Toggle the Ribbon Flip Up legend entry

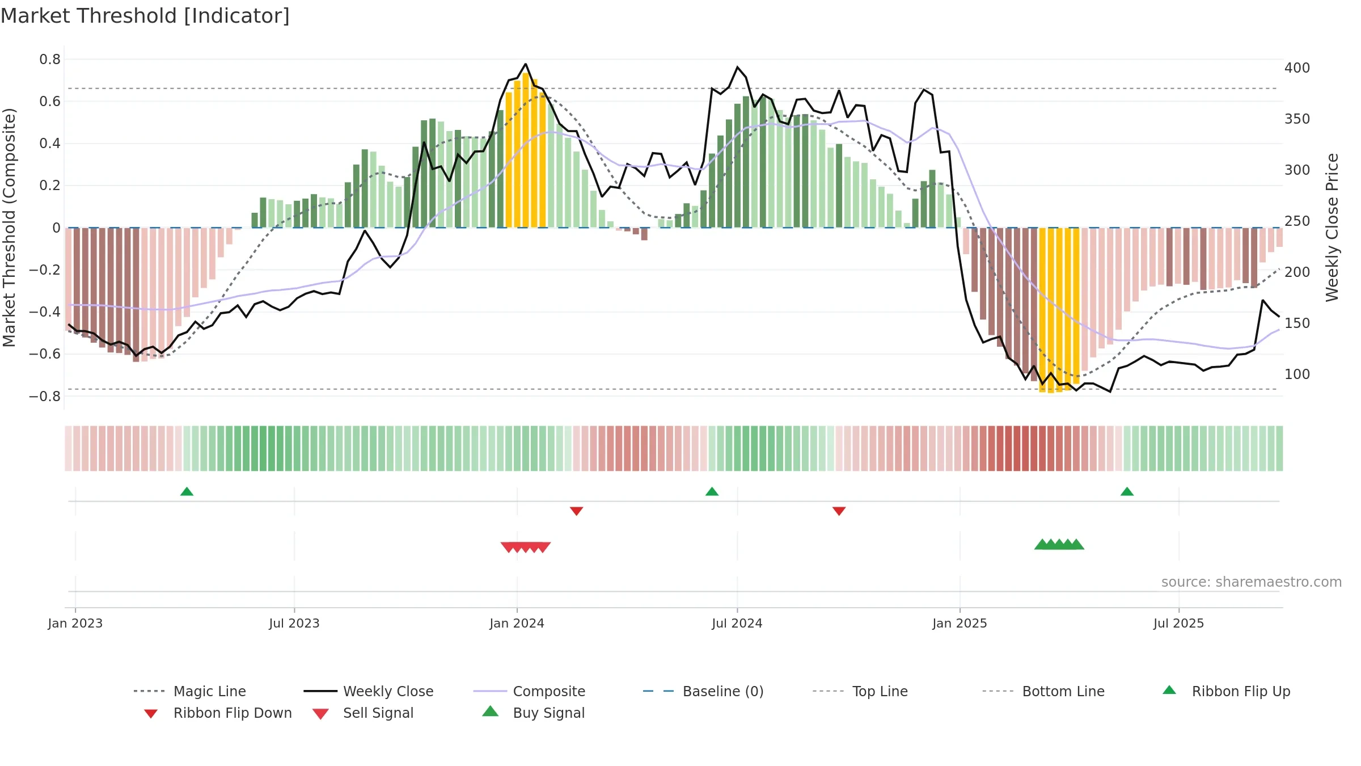pyautogui.click(x=1226, y=691)
